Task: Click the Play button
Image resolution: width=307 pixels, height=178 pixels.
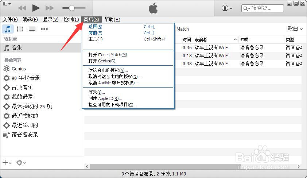Action: point(36,8)
